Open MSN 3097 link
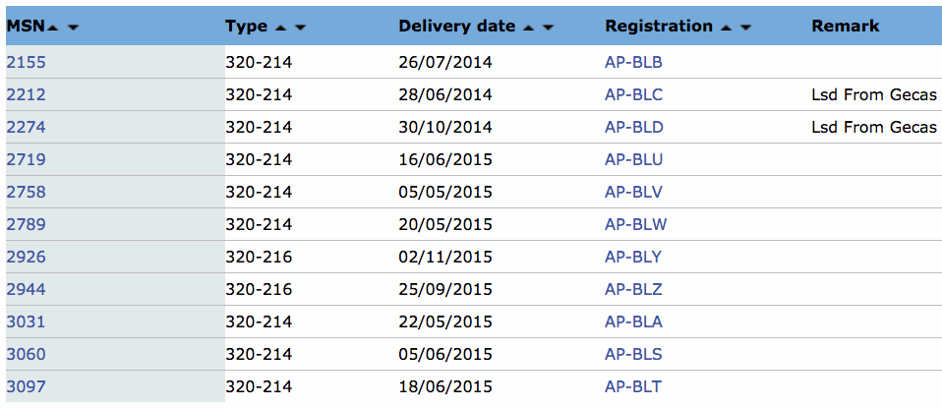 click(x=26, y=386)
